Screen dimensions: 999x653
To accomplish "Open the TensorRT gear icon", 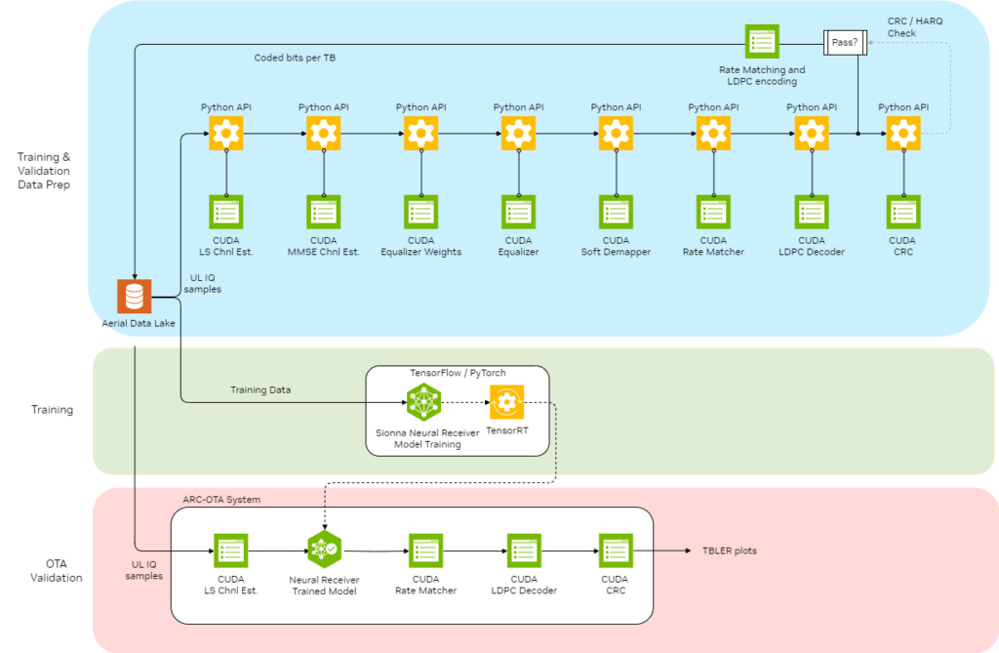I will 506,400.
